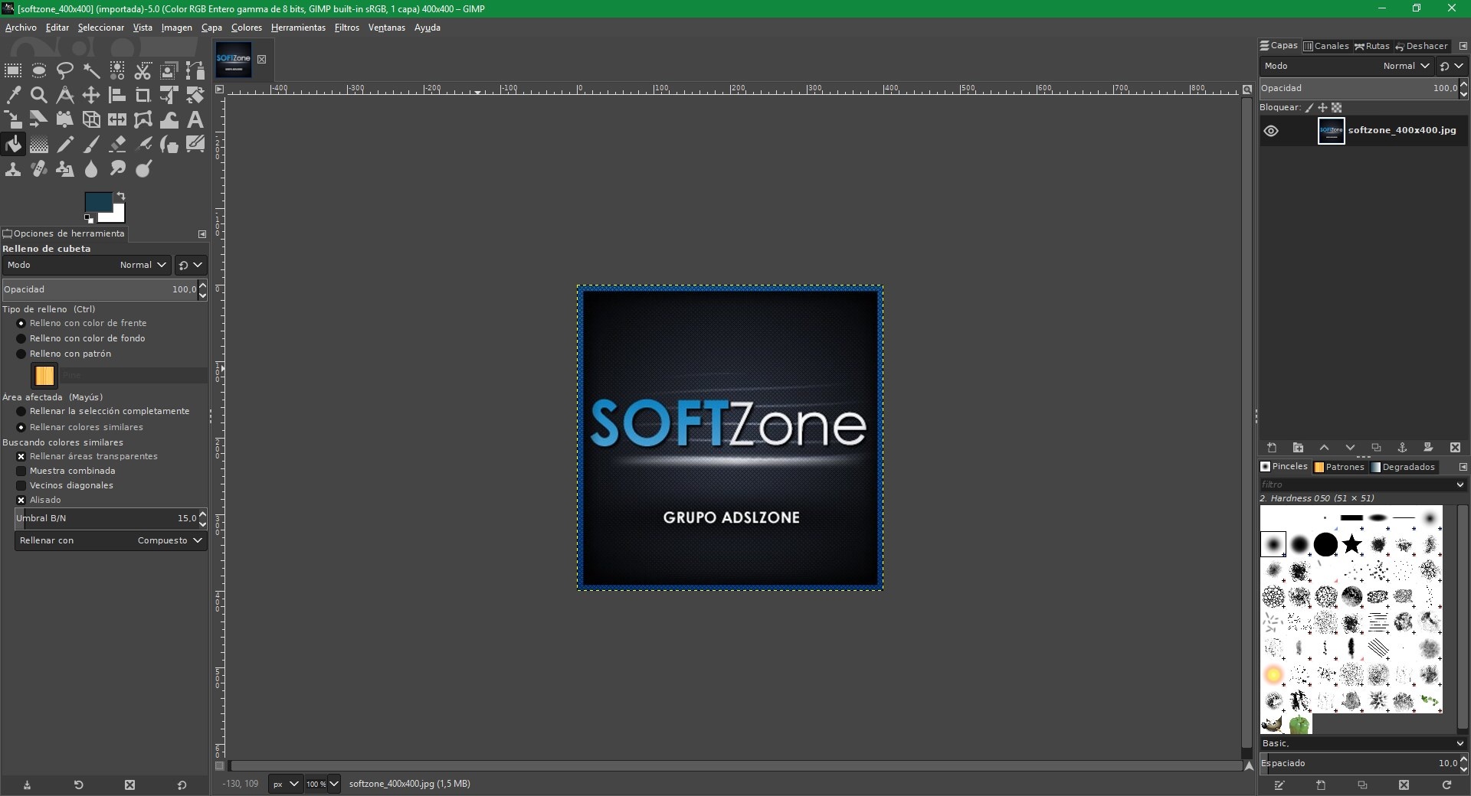Select the Flip tool

(x=117, y=120)
